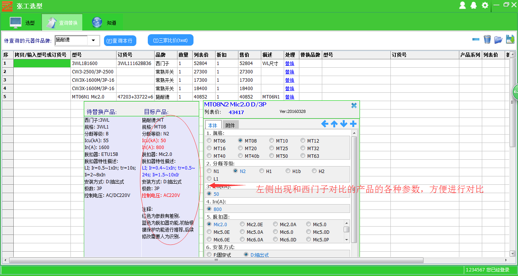Click the 张工选型 app logo

tap(7, 6)
